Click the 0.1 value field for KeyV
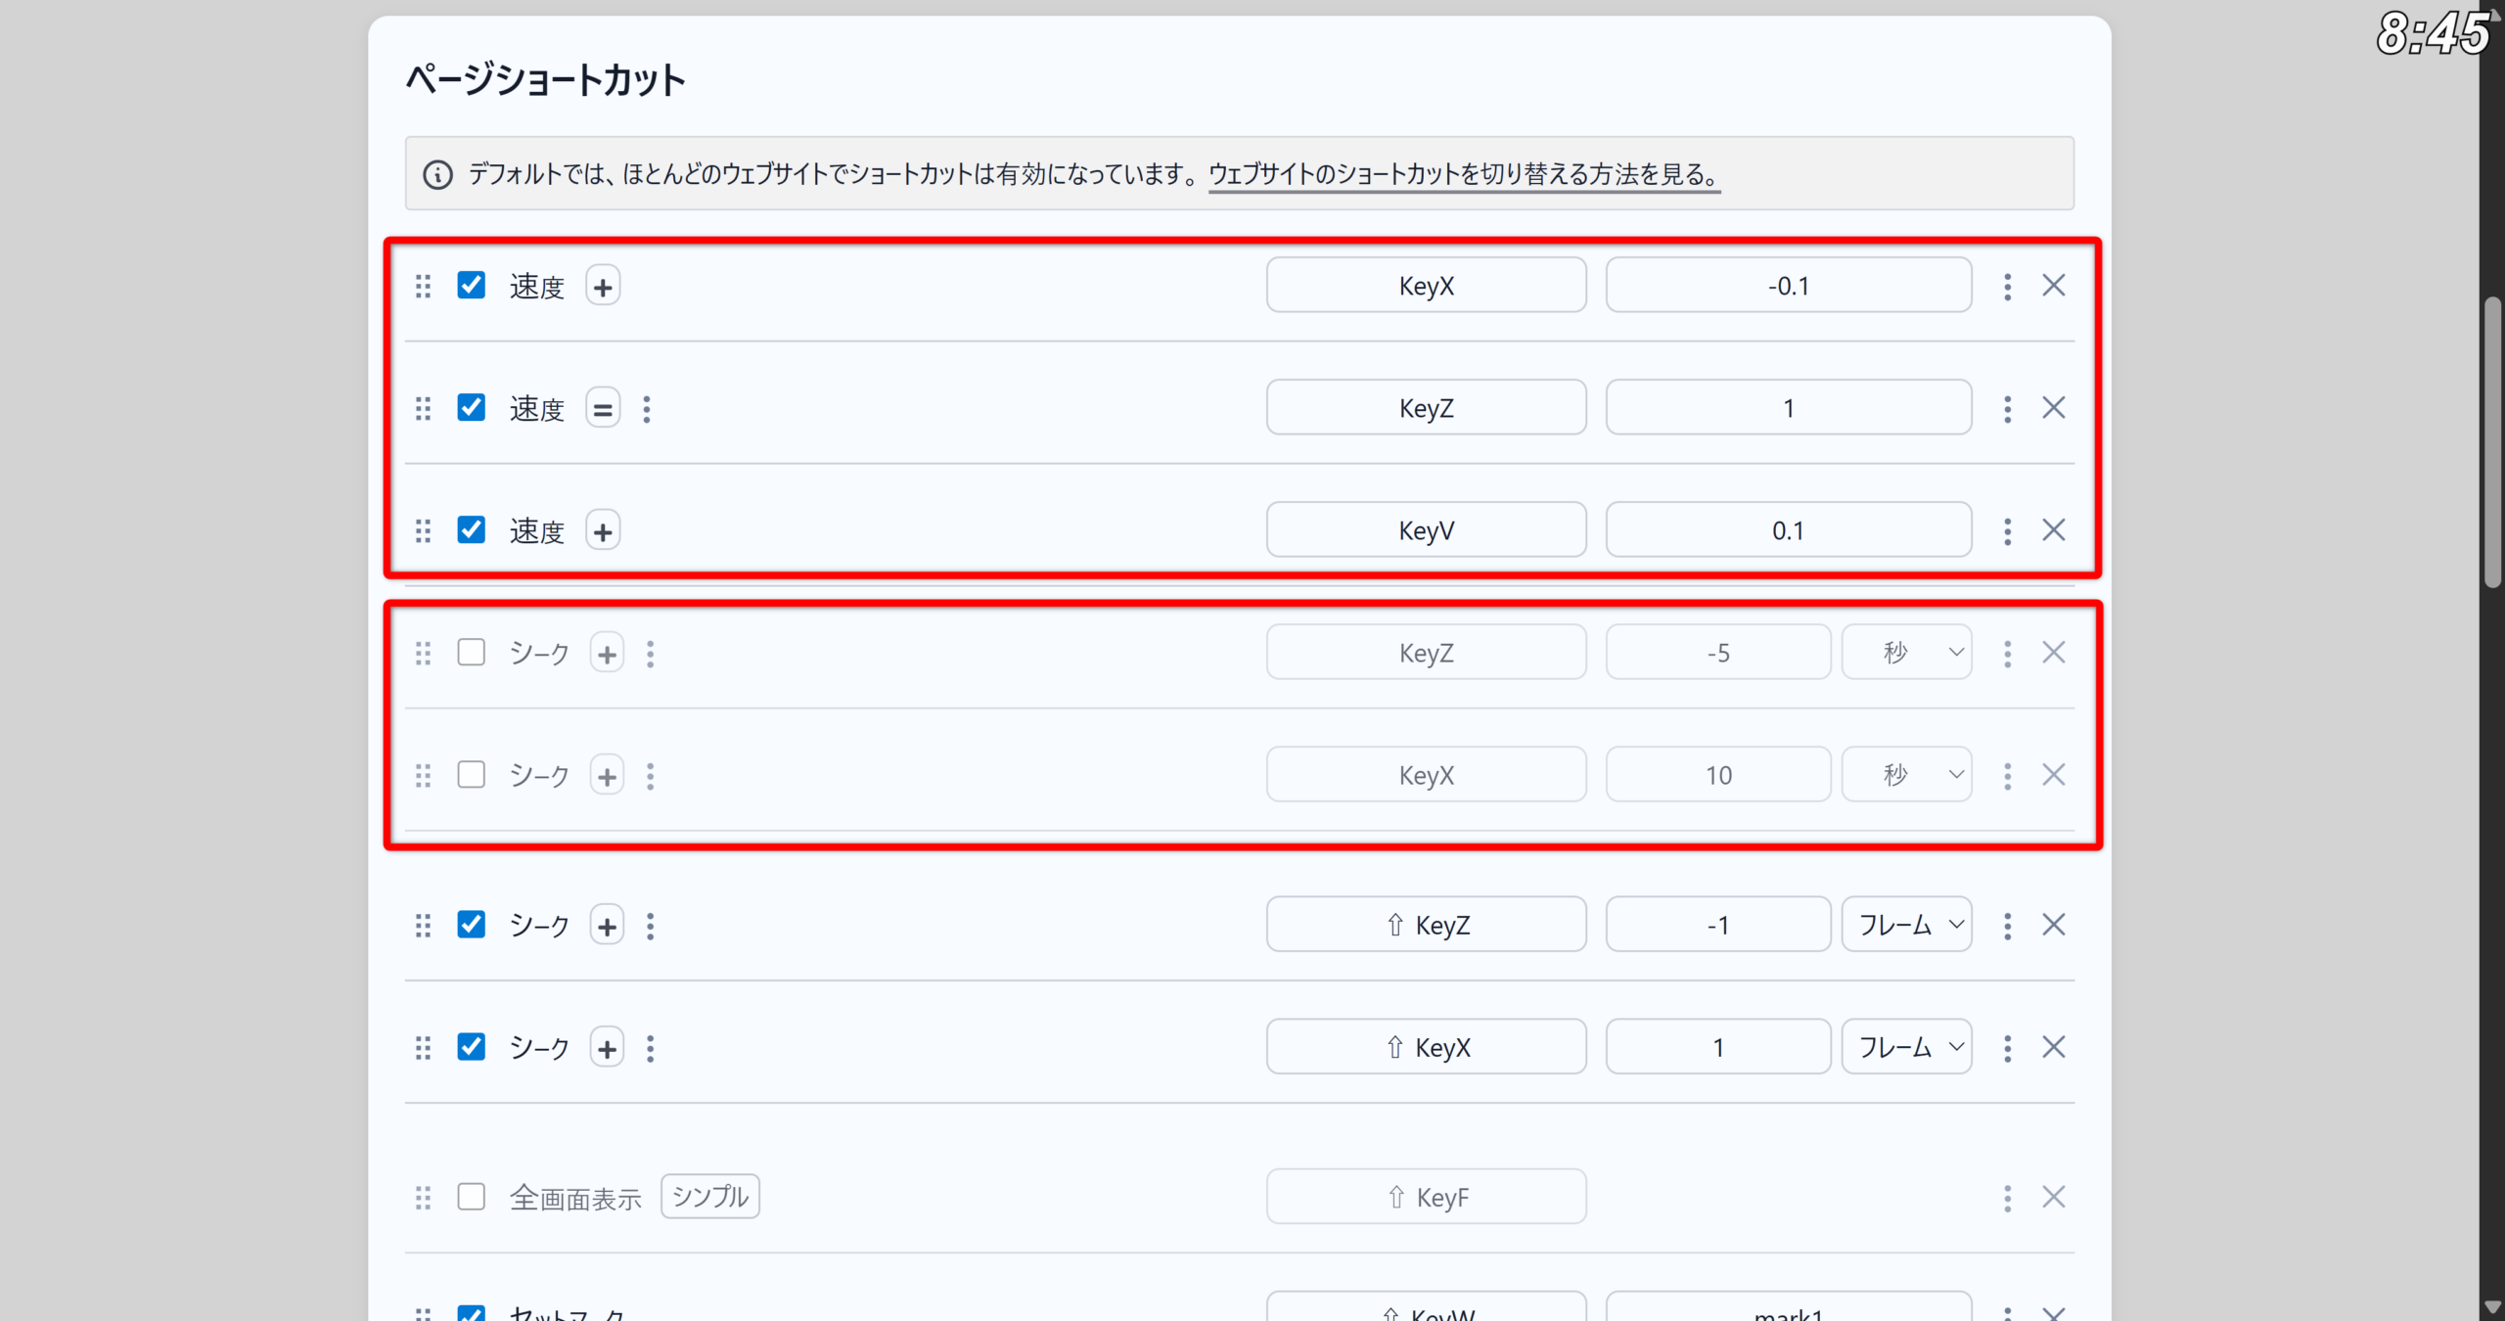 coord(1788,530)
